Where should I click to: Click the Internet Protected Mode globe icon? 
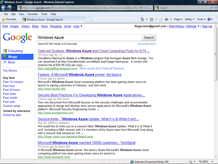pyautogui.click(x=132, y=162)
